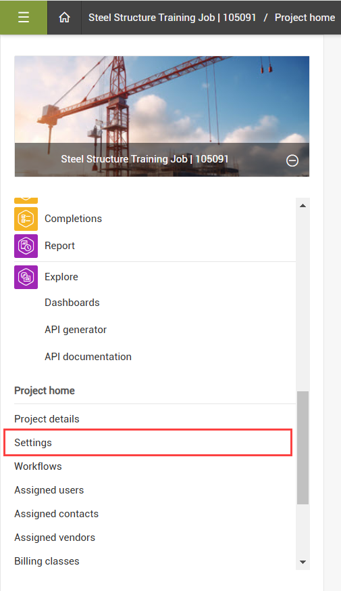Select Settings in Project home
Screen dimensions: 341x591
(x=148, y=443)
